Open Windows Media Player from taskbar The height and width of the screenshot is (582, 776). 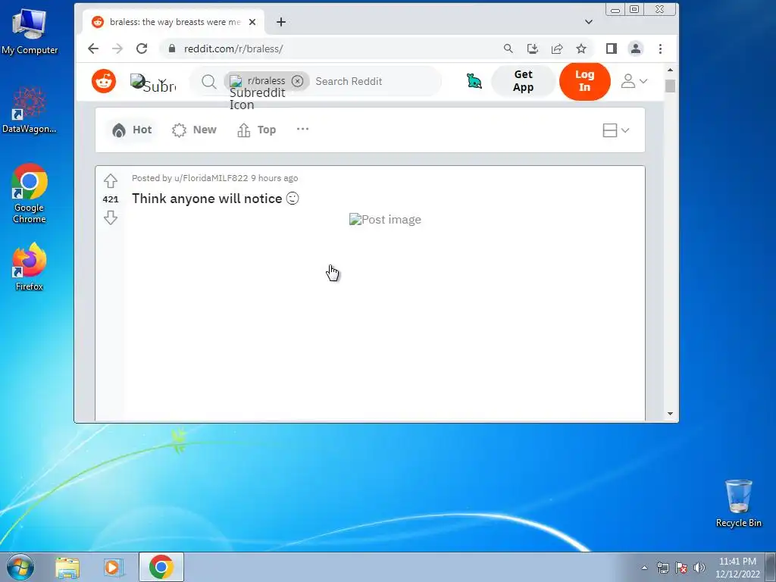[x=113, y=567]
